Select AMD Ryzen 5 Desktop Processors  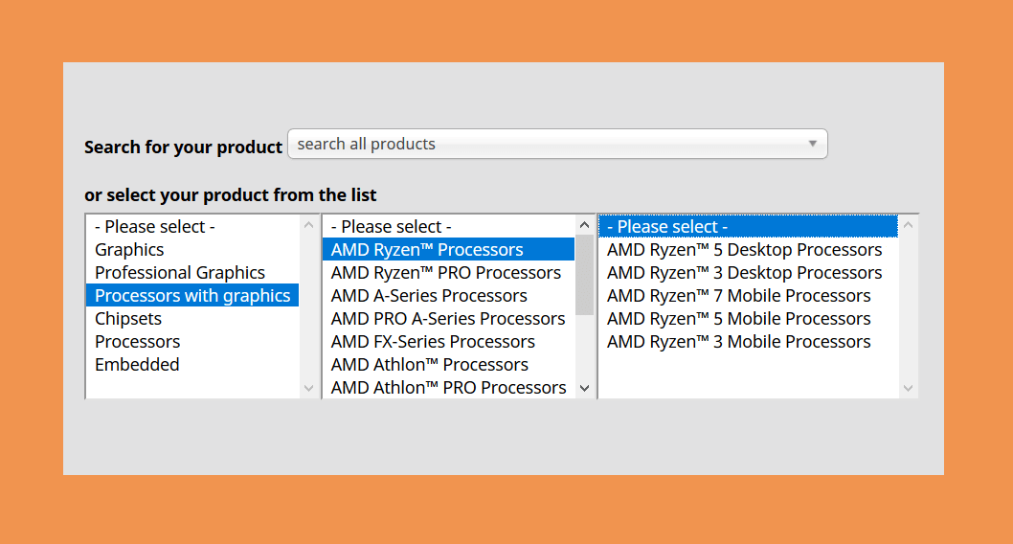748,249
